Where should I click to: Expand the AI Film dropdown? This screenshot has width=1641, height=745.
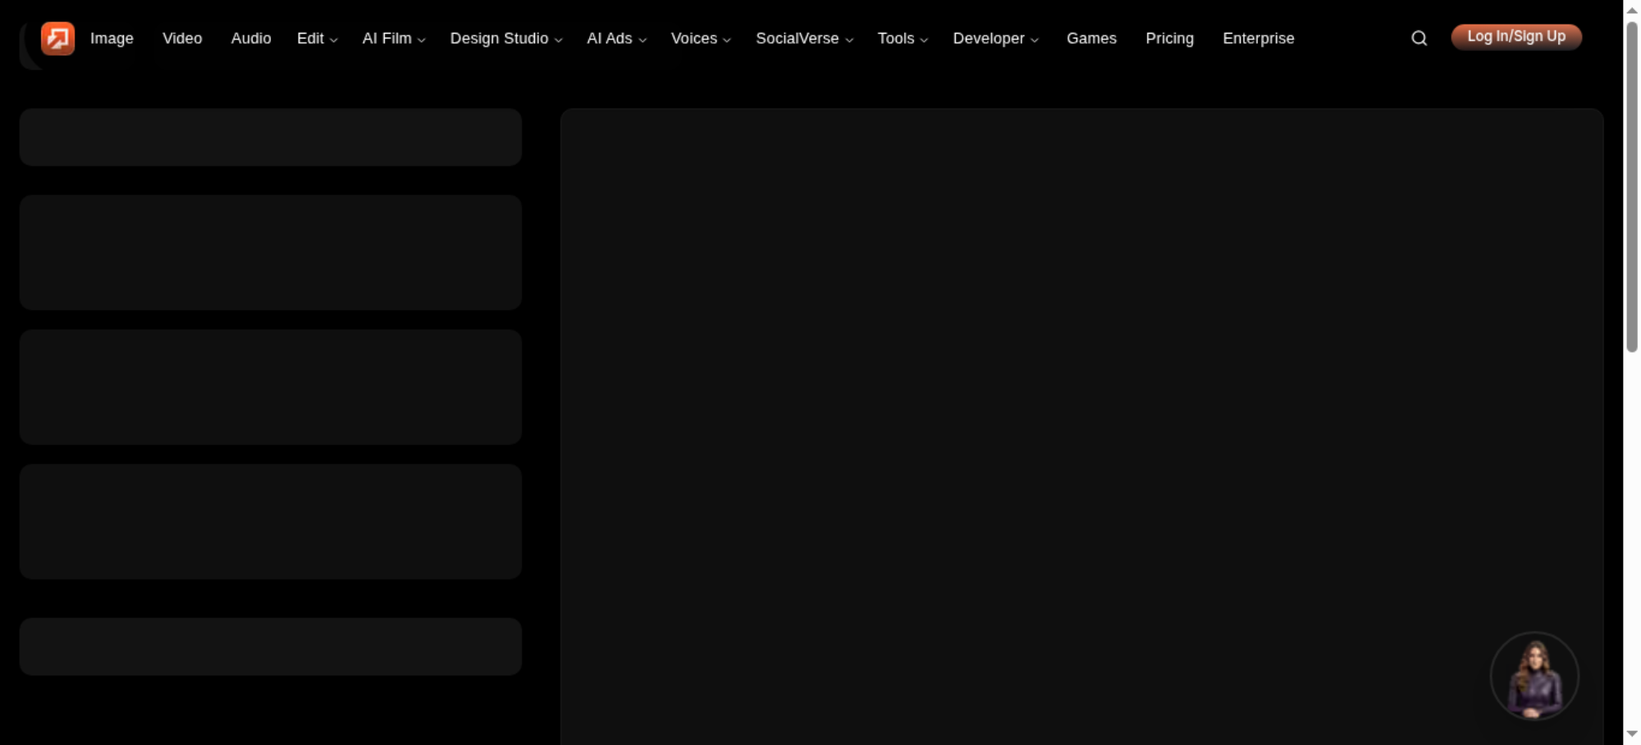point(394,39)
